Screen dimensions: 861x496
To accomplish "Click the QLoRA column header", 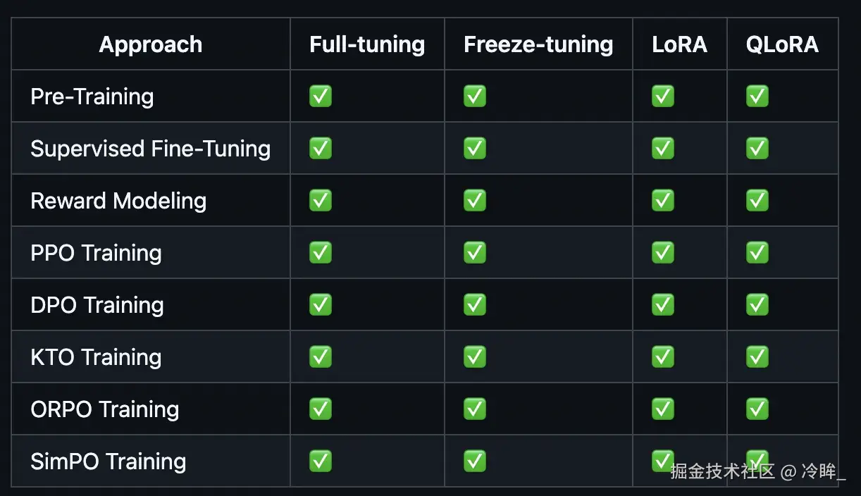I will tap(782, 44).
